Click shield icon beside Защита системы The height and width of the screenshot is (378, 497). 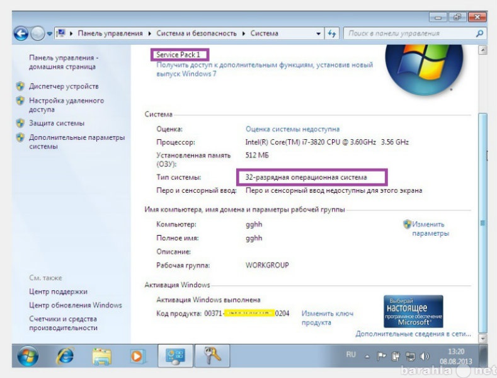pyautogui.click(x=20, y=123)
